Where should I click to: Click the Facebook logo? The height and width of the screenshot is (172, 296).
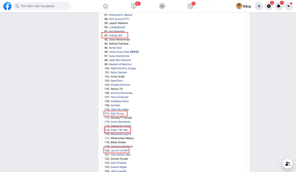point(7,6)
